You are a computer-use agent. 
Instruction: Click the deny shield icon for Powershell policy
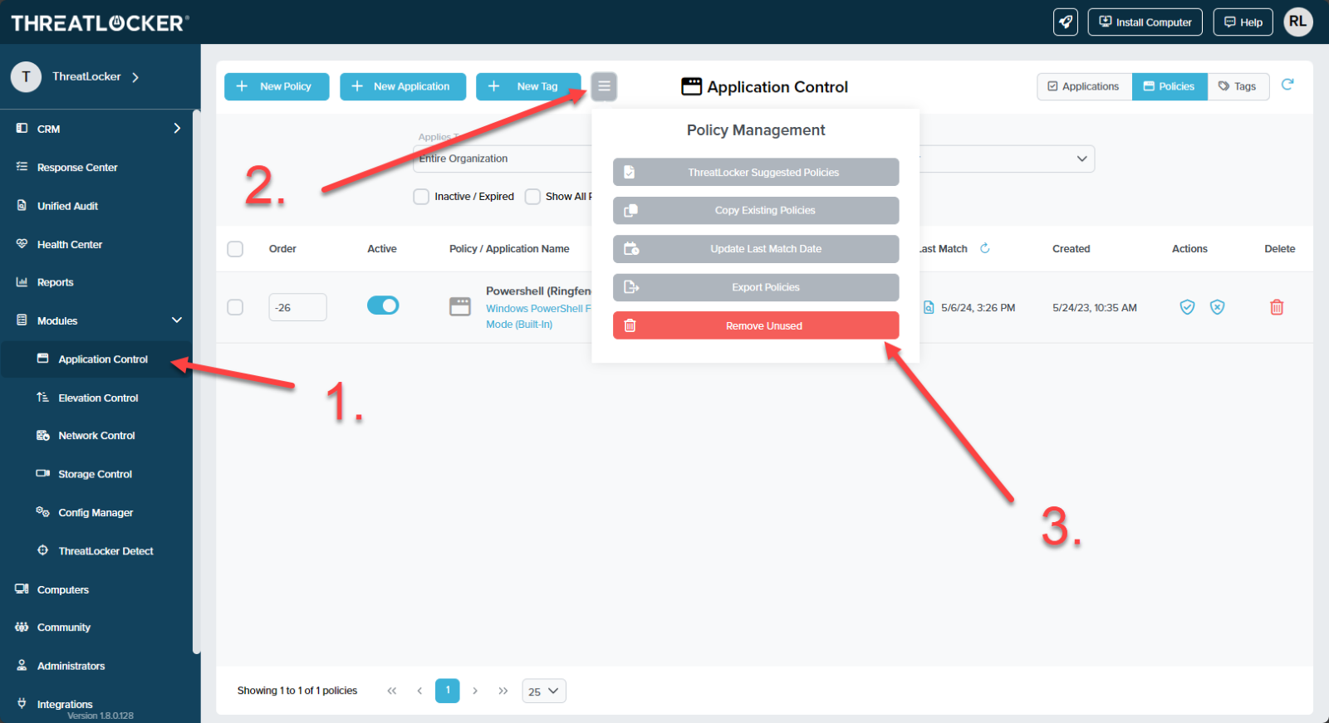pos(1218,307)
